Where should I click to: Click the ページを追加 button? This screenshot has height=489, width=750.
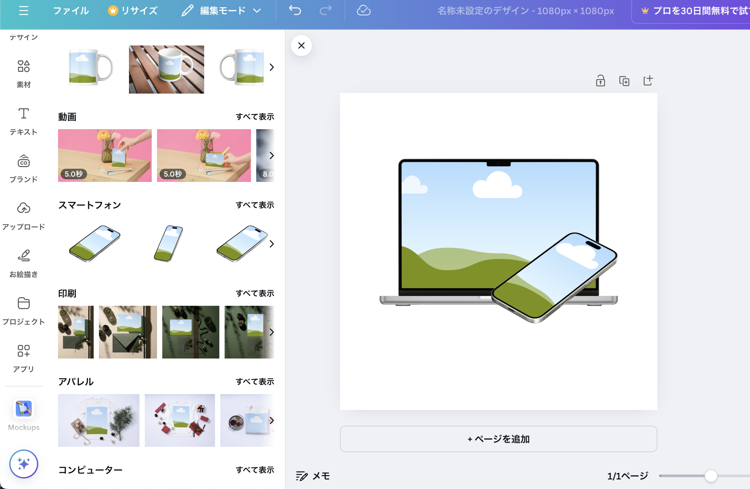tap(498, 439)
